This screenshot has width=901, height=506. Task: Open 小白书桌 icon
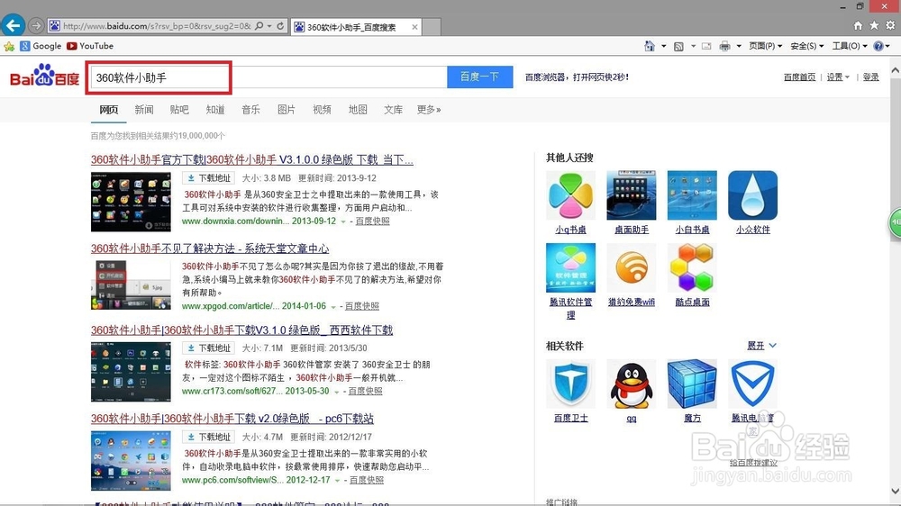click(x=692, y=195)
